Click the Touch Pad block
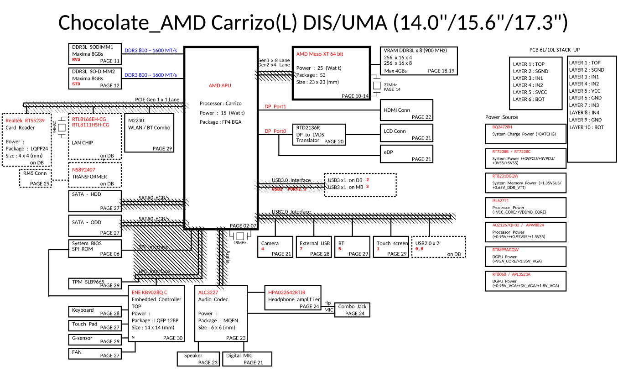This screenshot has width=618, height=377. 95,325
